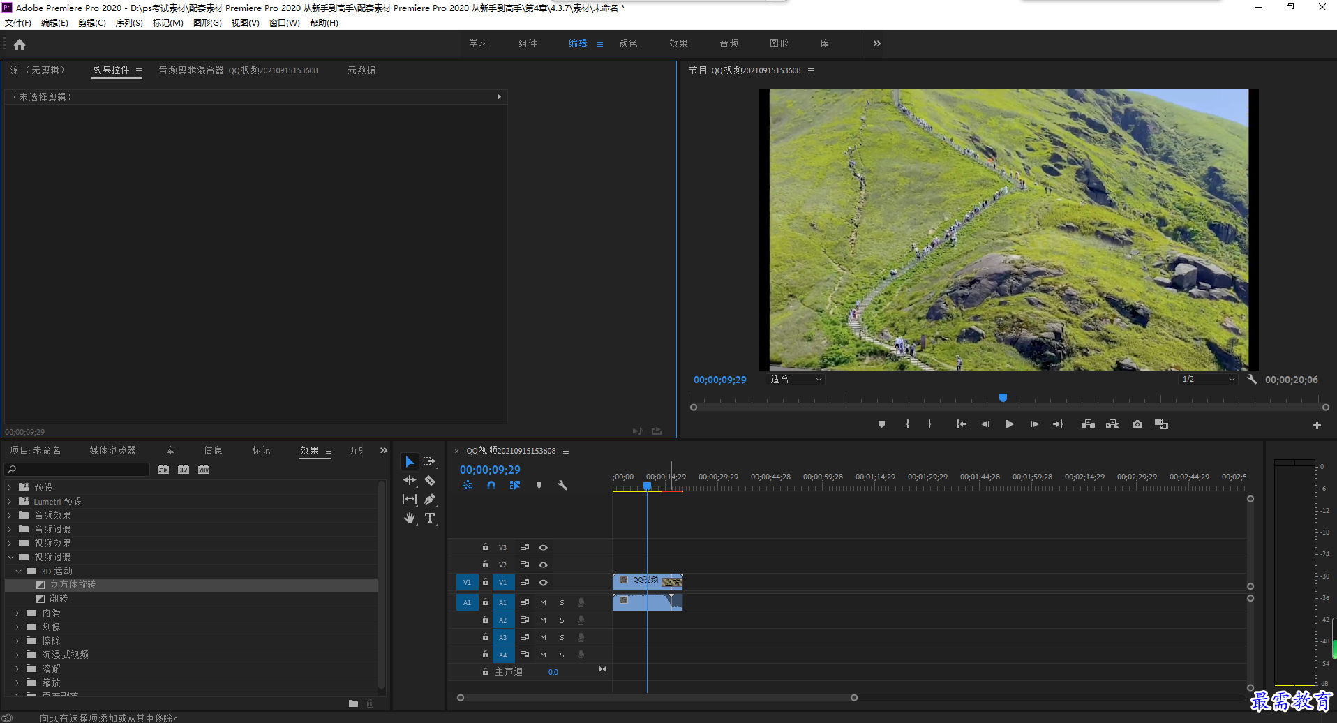Screen dimensions: 1337x723
Task: Open program monitor wrench settings
Action: coord(1252,379)
